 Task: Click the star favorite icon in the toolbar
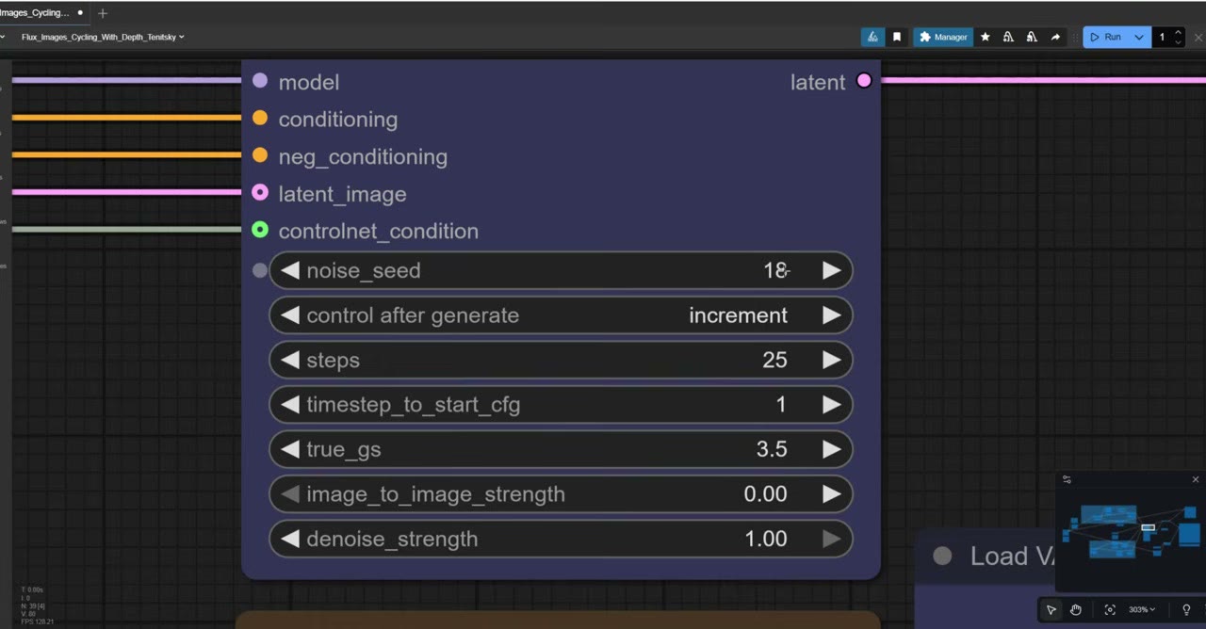(986, 37)
